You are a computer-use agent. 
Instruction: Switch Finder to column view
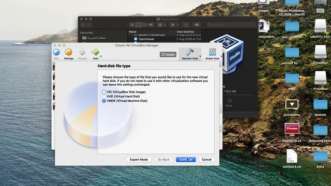point(145,25)
